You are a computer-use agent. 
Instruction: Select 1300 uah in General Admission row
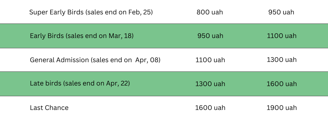click(x=282, y=60)
